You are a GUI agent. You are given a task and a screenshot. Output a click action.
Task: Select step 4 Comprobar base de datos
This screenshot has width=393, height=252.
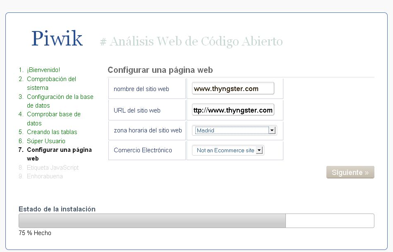click(54, 119)
